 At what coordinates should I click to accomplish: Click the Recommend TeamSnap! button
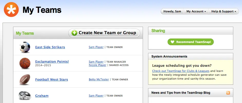pyautogui.click(x=191, y=42)
